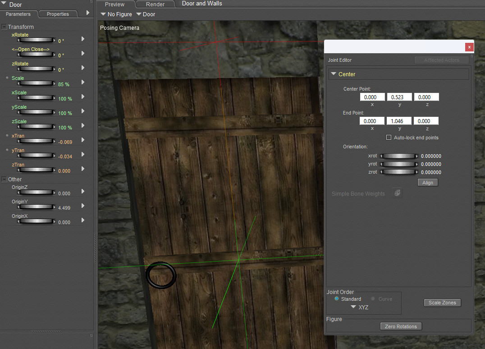Open the Parameters palette options arrow
The image size is (485, 349).
[88, 13]
